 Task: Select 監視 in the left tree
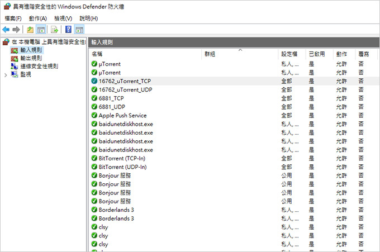[26, 74]
